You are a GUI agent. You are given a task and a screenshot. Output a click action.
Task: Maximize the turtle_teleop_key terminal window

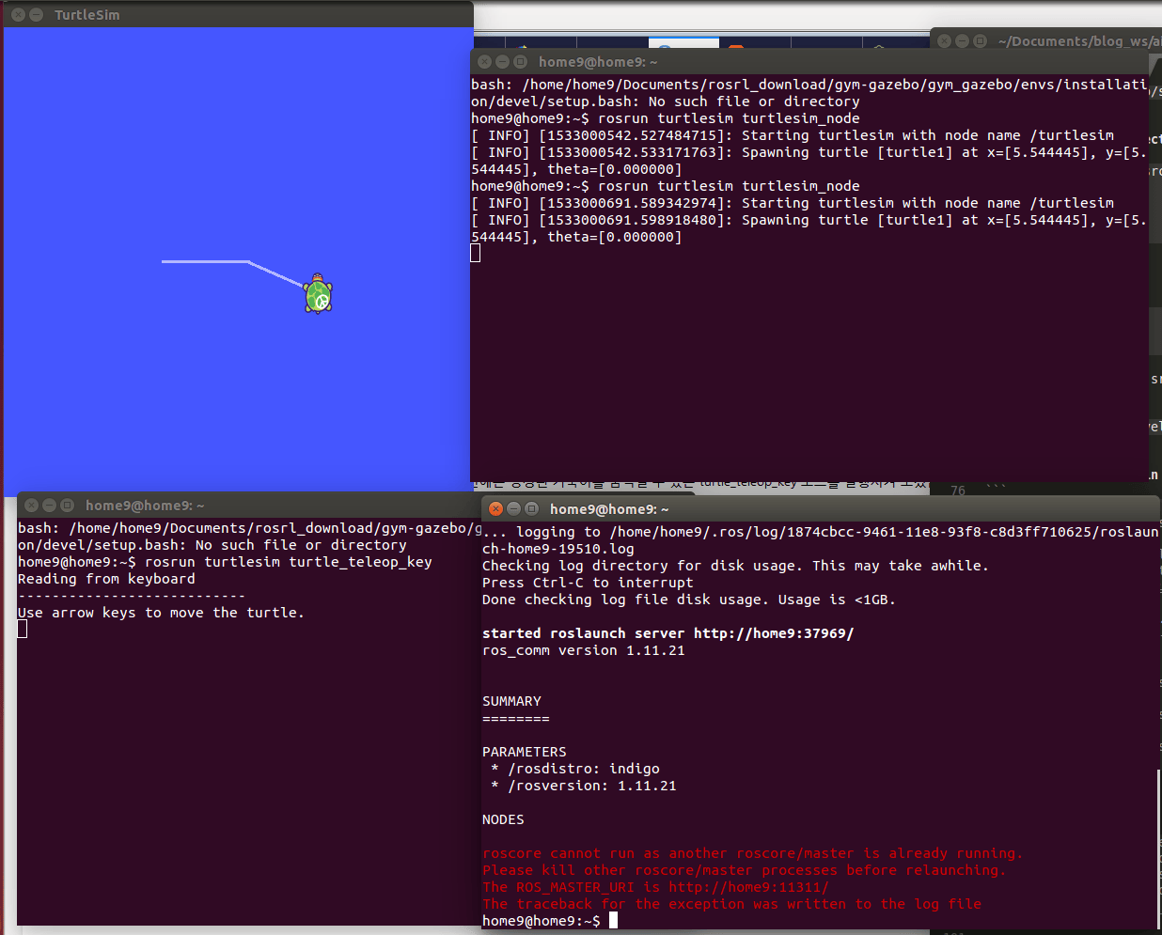pyautogui.click(x=67, y=506)
